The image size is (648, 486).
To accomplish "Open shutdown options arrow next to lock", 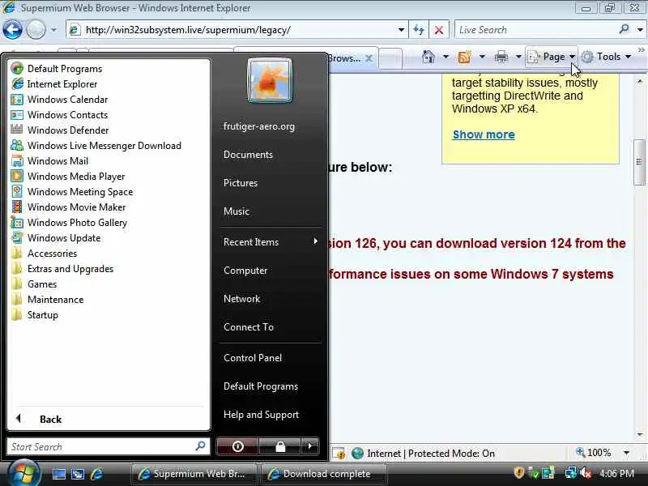I will tap(310, 446).
